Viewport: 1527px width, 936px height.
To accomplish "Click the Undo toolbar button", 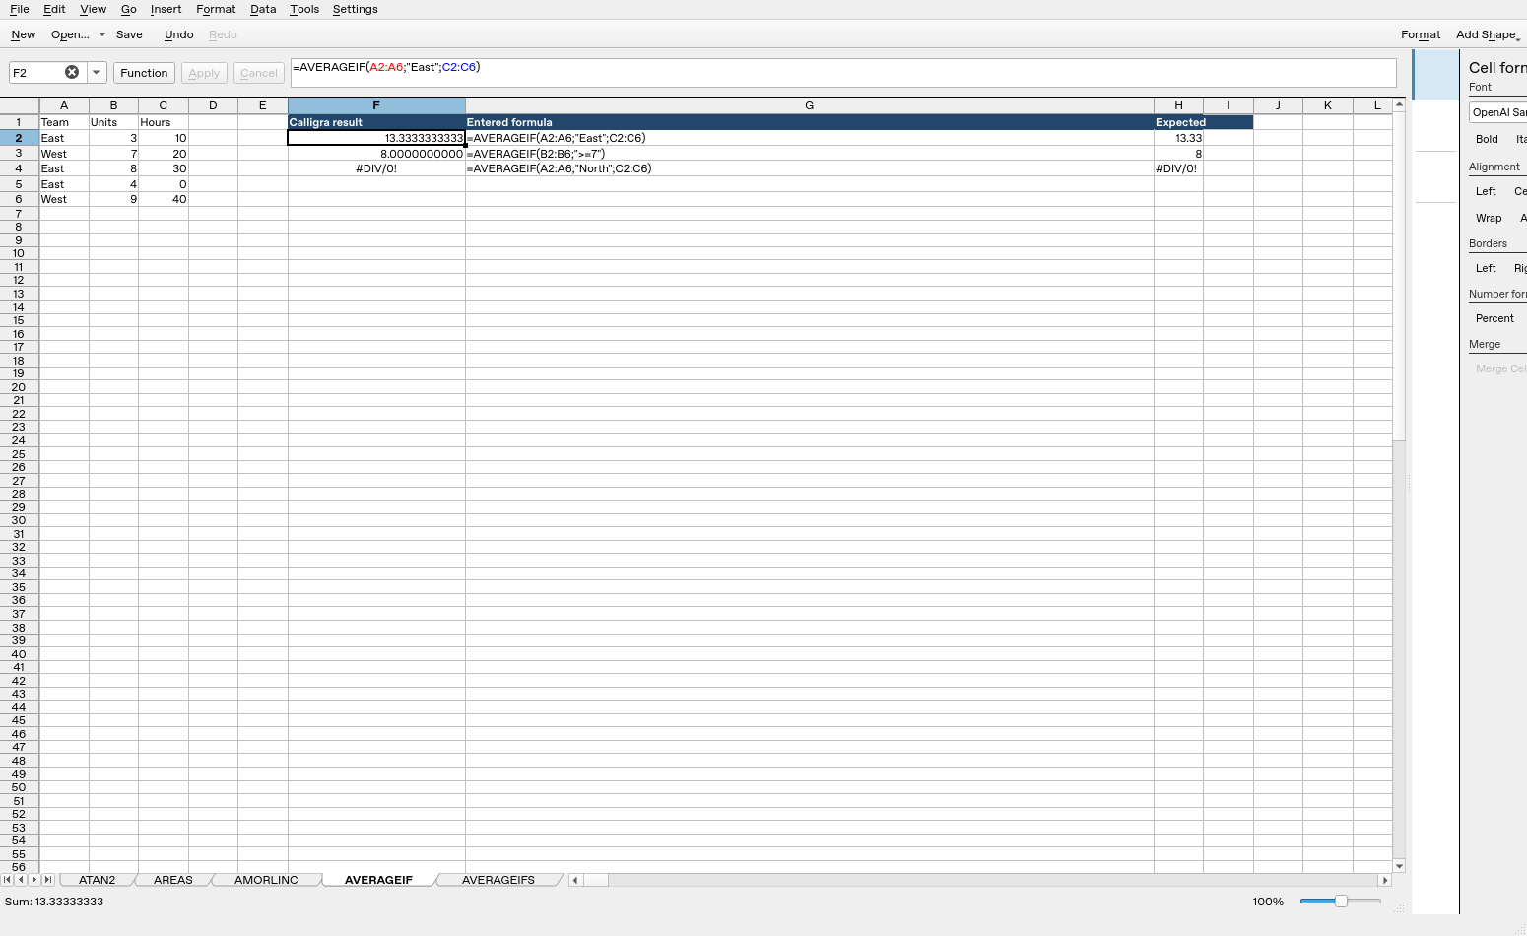I will (178, 34).
